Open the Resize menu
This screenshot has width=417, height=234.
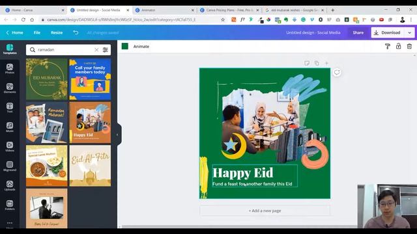[x=57, y=32]
